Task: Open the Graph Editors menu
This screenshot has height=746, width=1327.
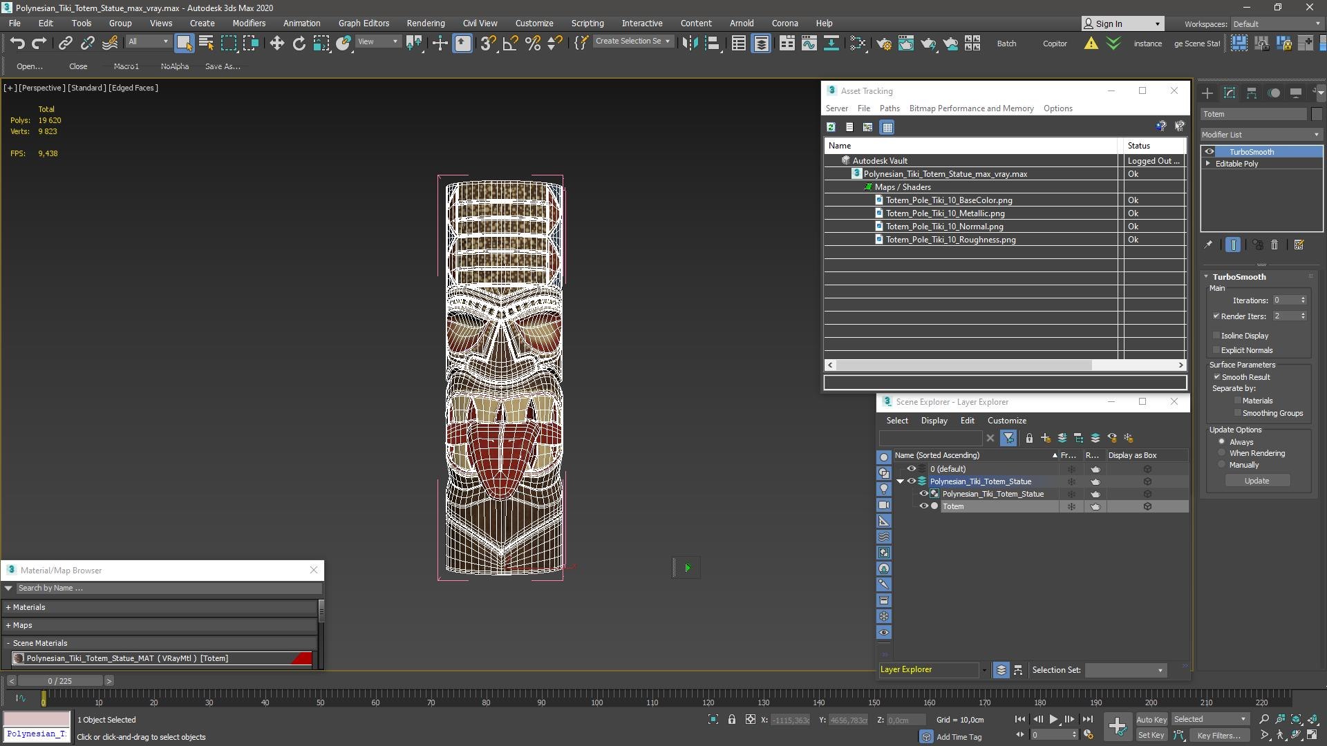Action: (x=364, y=23)
